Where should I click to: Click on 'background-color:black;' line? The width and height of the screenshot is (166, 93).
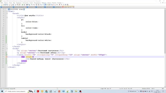pyautogui.click(x=39, y=34)
